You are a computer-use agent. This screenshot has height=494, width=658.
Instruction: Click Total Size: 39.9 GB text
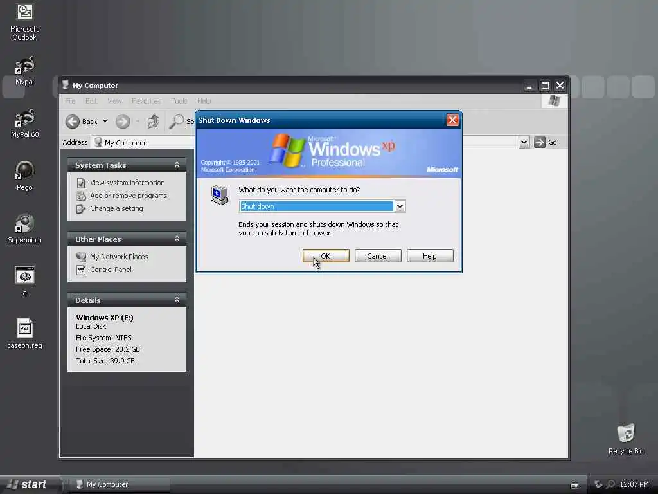[105, 361]
